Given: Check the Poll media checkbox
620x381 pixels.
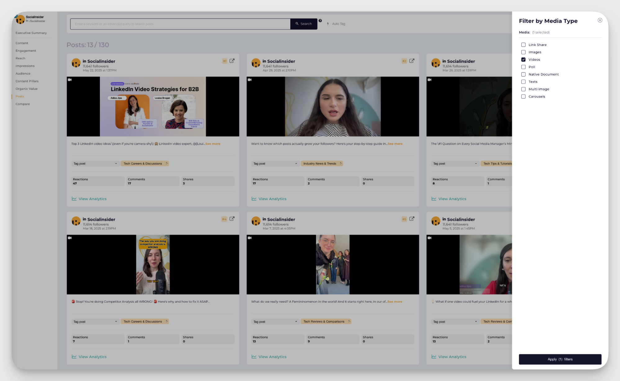Looking at the screenshot, I should click(523, 67).
